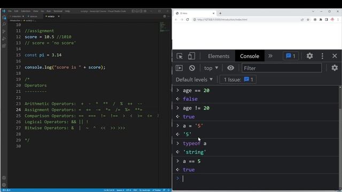
Task: Click the Chrome forward arrow
Action: coord(182,20)
